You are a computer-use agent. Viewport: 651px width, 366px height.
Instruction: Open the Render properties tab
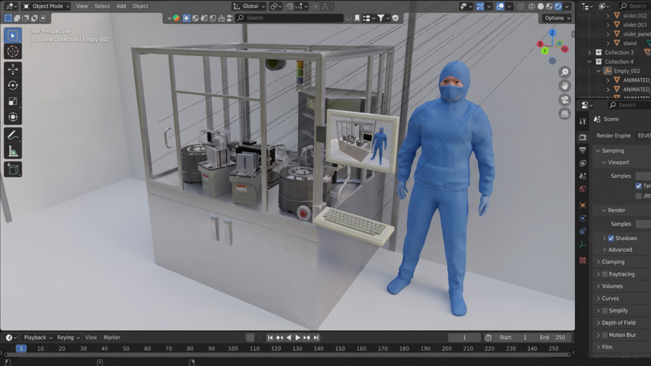pyautogui.click(x=583, y=137)
